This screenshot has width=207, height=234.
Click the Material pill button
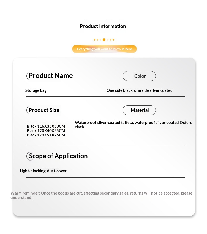[x=139, y=110]
